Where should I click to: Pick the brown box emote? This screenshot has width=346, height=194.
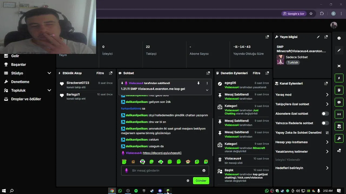[x=133, y=162]
